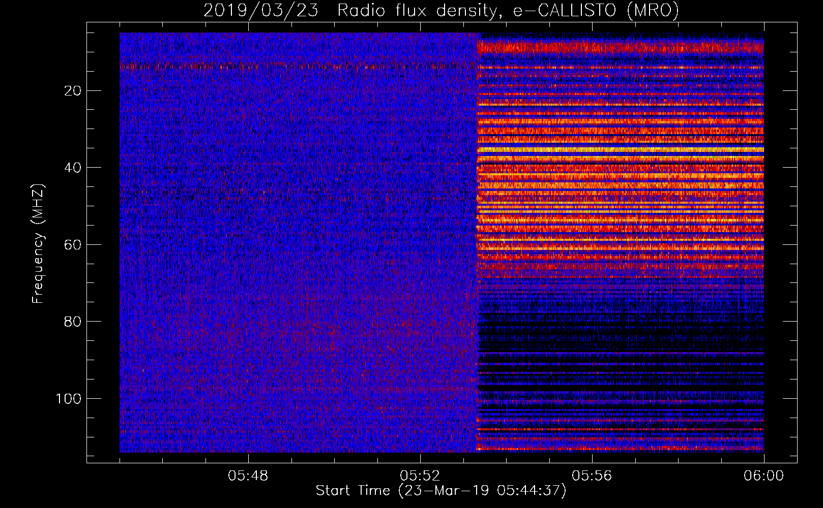The height and width of the screenshot is (508, 823).
Task: Click the frequency tick label 80
Action: click(x=73, y=322)
